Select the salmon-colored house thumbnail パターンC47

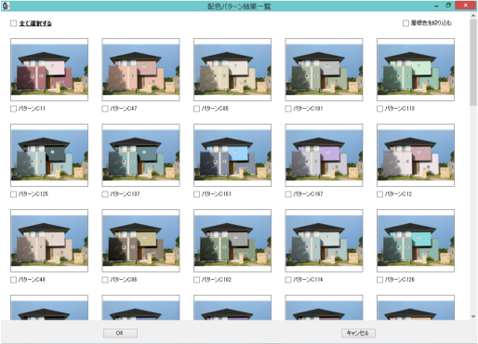(x=140, y=70)
